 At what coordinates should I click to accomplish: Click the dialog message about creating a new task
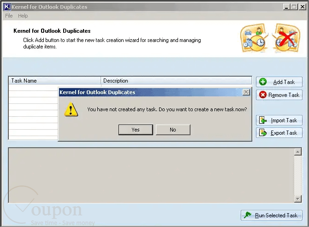click(x=167, y=109)
